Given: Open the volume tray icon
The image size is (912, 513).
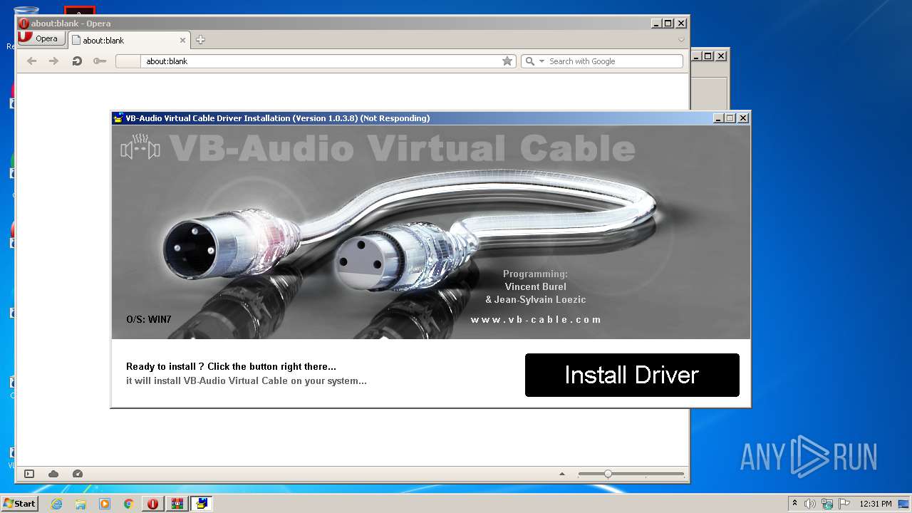Looking at the screenshot, I should tap(810, 504).
